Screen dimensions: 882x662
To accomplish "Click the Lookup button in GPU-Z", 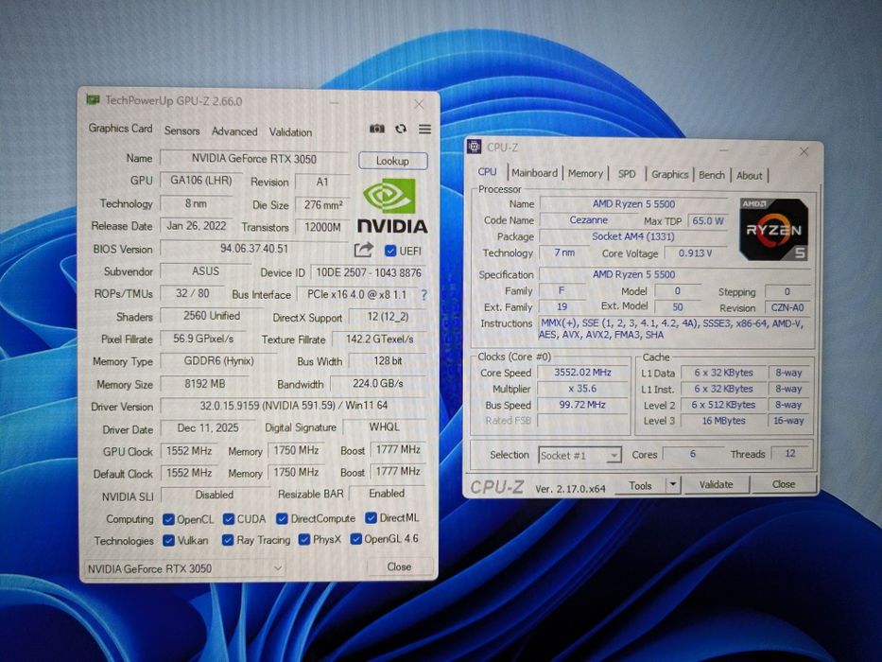I will (392, 161).
